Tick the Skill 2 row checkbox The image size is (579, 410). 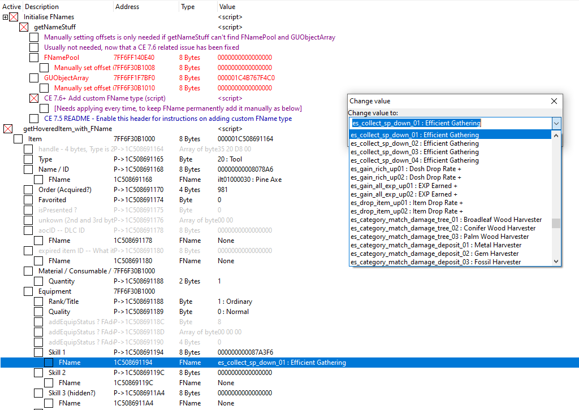(x=38, y=372)
